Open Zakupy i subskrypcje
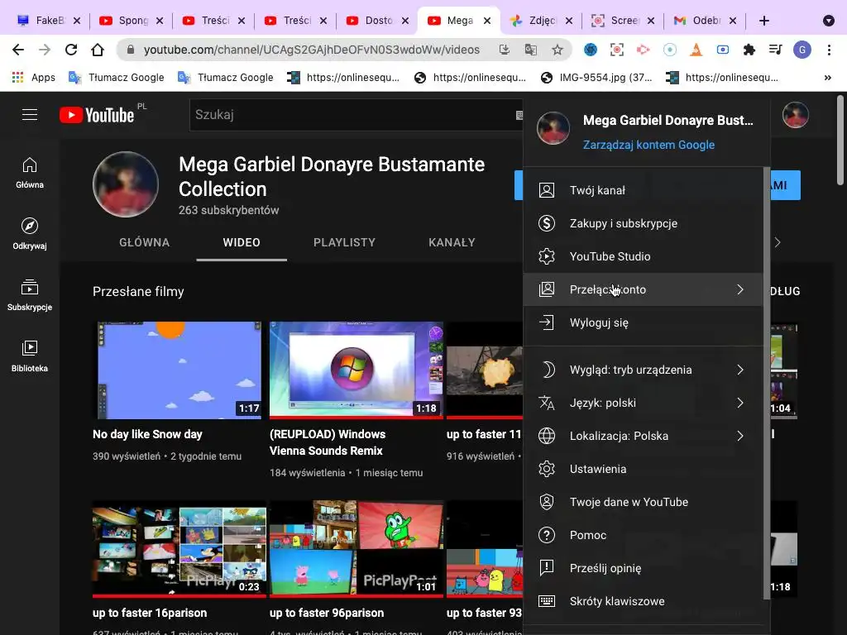The width and height of the screenshot is (847, 635). point(643,223)
